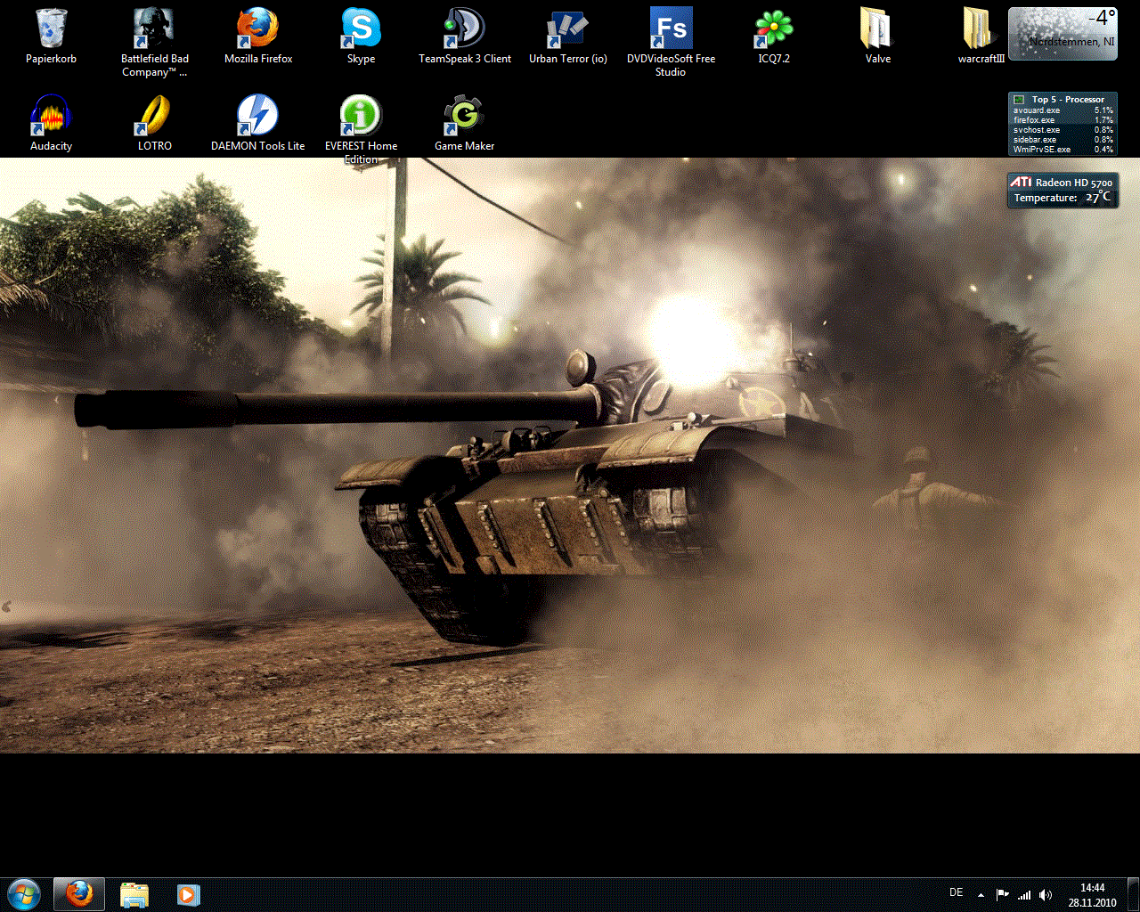
Task: Click the Urban Terror (io) shortcut
Action: pyautogui.click(x=568, y=37)
